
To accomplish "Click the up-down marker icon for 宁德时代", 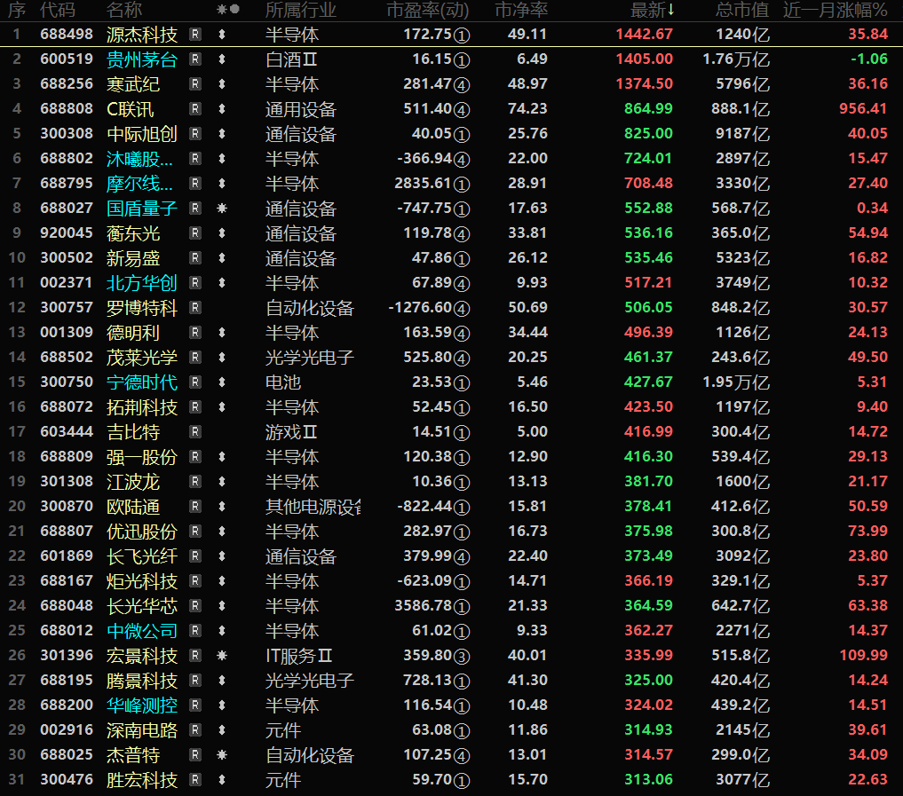I will [x=222, y=382].
